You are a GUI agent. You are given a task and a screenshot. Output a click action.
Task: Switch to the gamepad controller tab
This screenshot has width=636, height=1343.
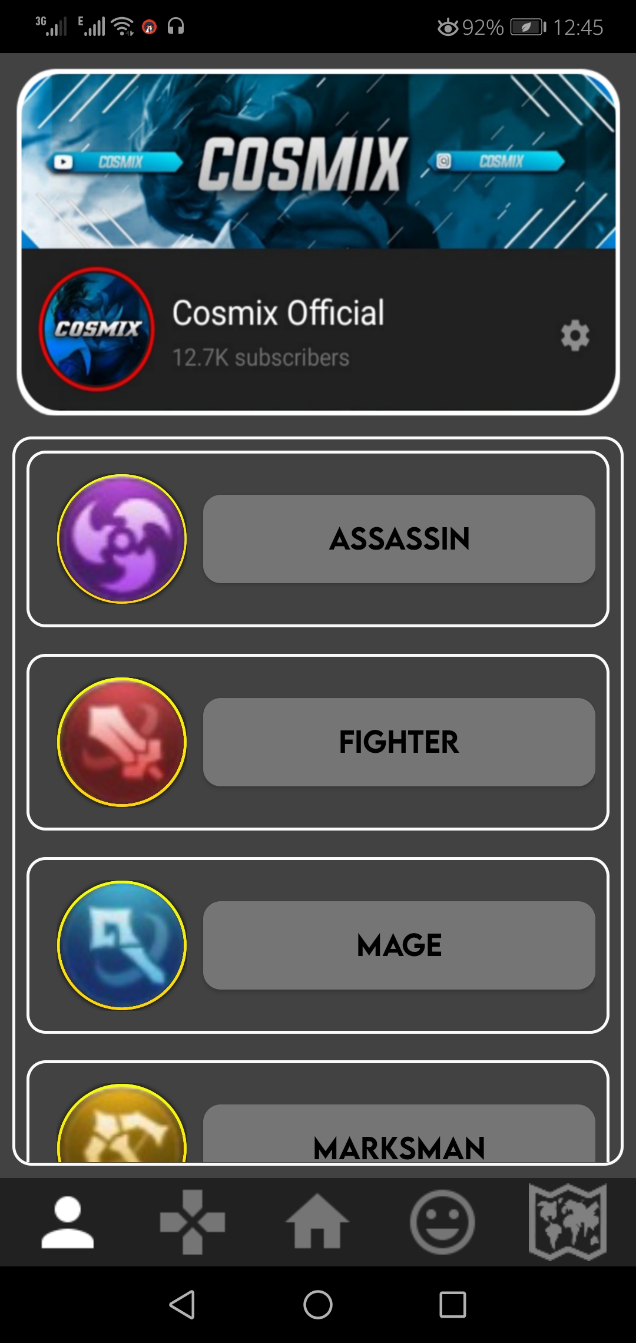(193, 1222)
